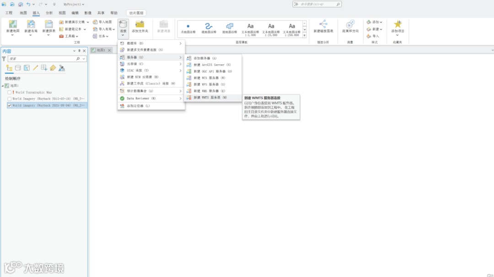The height and width of the screenshot is (277, 494).
Task: Switch Contents to list by data source
Action: [x=18, y=68]
